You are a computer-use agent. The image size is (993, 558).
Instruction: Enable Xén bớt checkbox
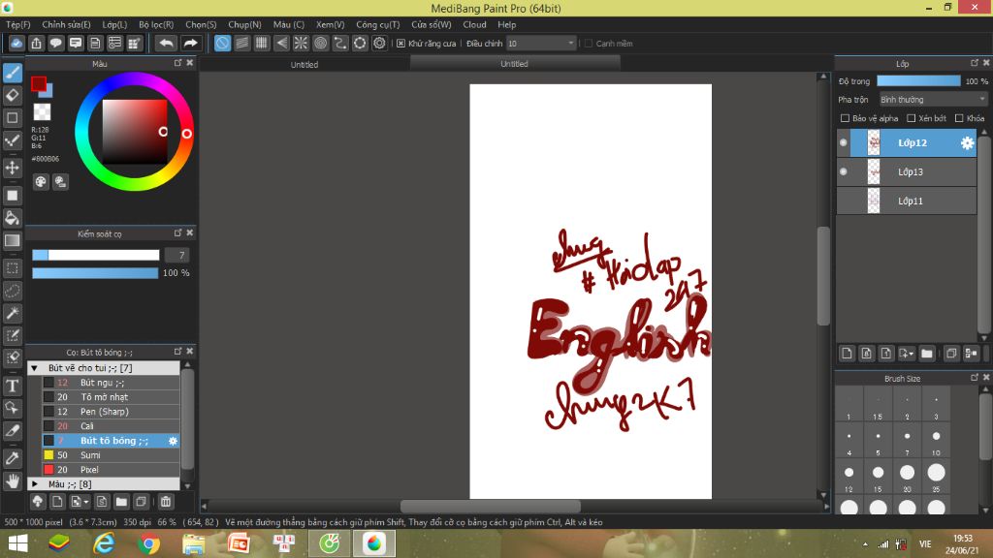point(912,118)
